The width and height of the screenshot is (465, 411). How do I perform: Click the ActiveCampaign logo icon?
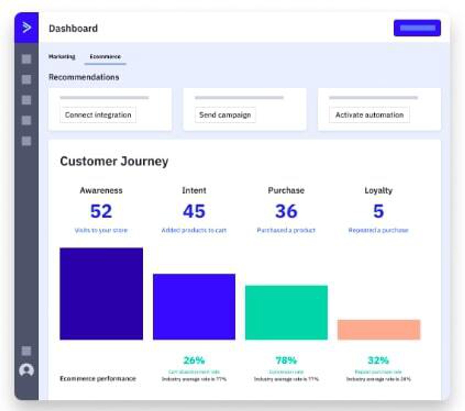[x=26, y=28]
